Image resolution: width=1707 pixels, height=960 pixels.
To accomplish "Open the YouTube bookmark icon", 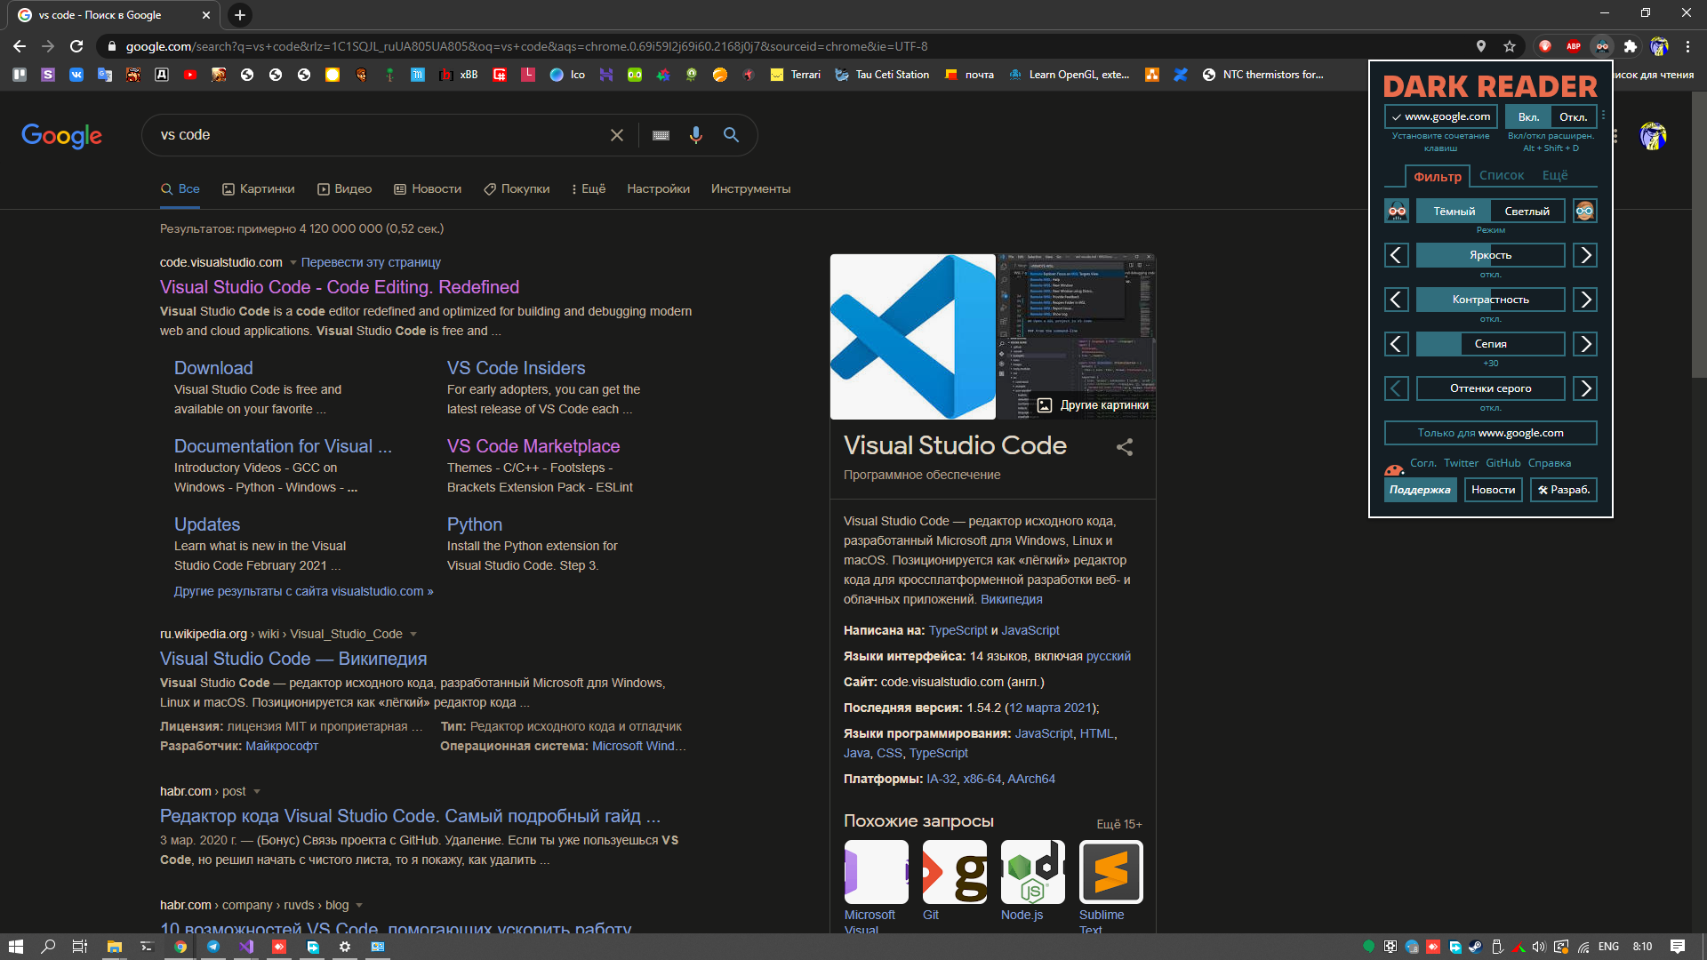I will 190,75.
